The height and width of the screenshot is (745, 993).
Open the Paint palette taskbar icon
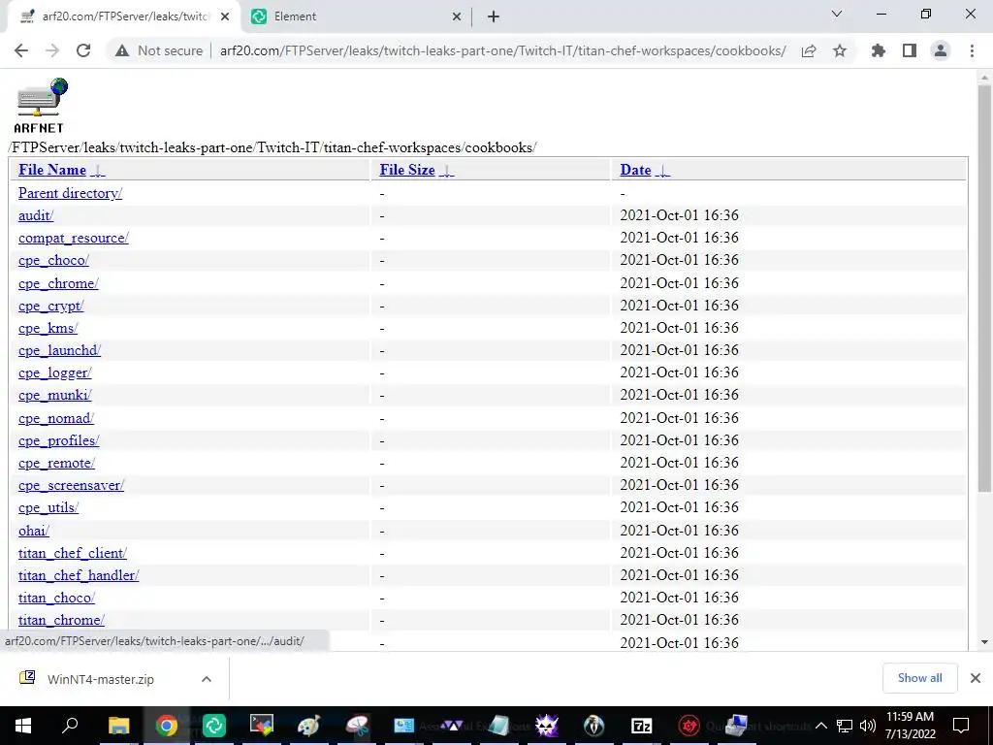point(308,726)
